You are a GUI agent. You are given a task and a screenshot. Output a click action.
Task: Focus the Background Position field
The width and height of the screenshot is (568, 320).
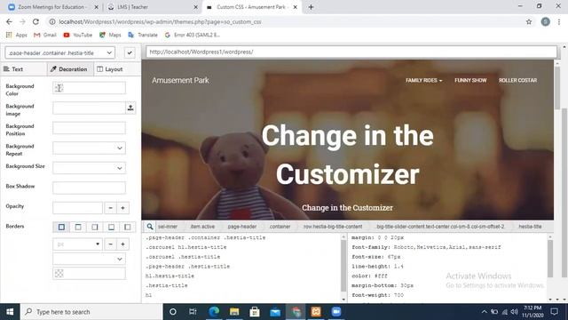tap(89, 128)
